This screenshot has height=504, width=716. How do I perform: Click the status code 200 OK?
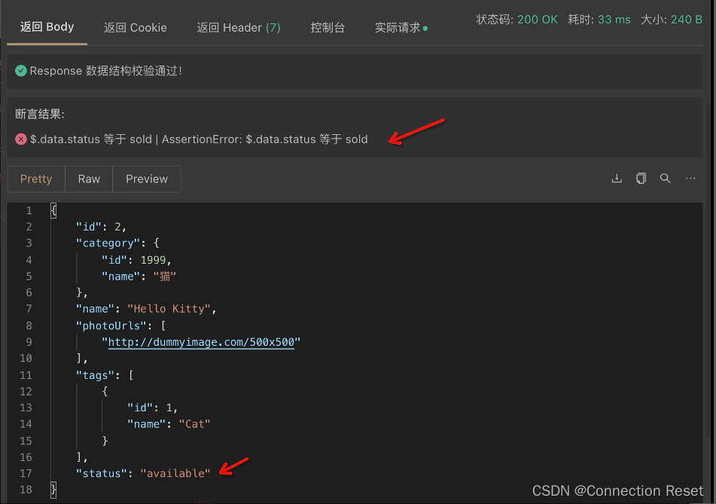coord(537,20)
